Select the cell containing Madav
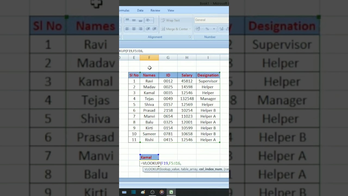Image resolution: width=348 pixels, height=196 pixels. tap(149, 87)
